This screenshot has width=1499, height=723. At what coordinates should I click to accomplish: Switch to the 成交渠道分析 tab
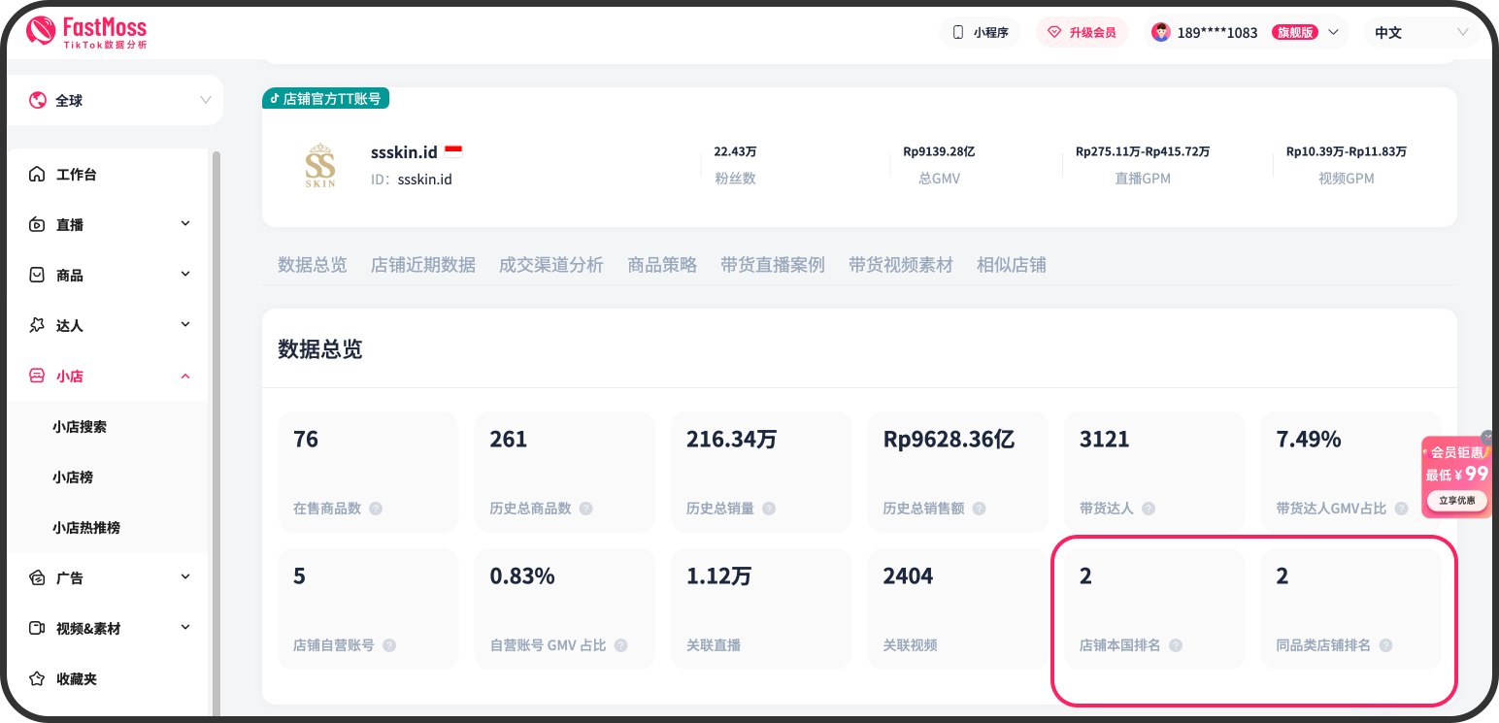pos(550,264)
